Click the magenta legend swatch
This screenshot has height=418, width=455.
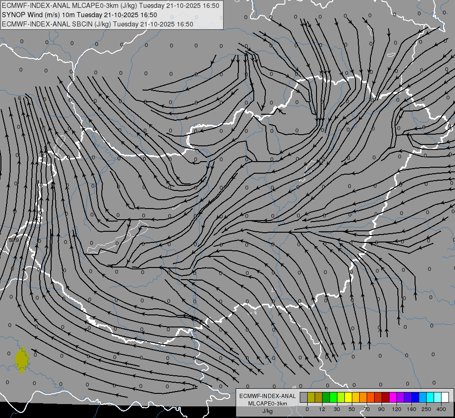[393, 397]
